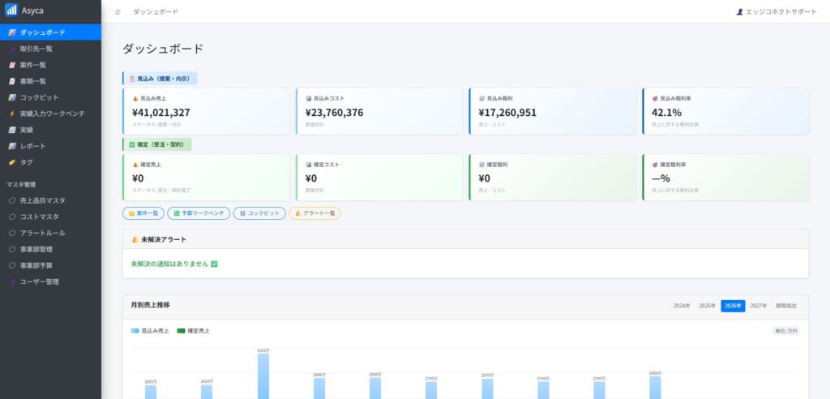
Task: Click the アラート一覧 button
Action: [x=314, y=213]
